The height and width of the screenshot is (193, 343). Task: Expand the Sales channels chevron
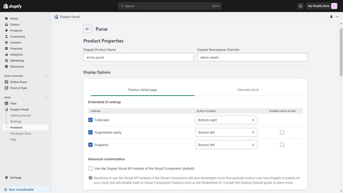point(46,76)
